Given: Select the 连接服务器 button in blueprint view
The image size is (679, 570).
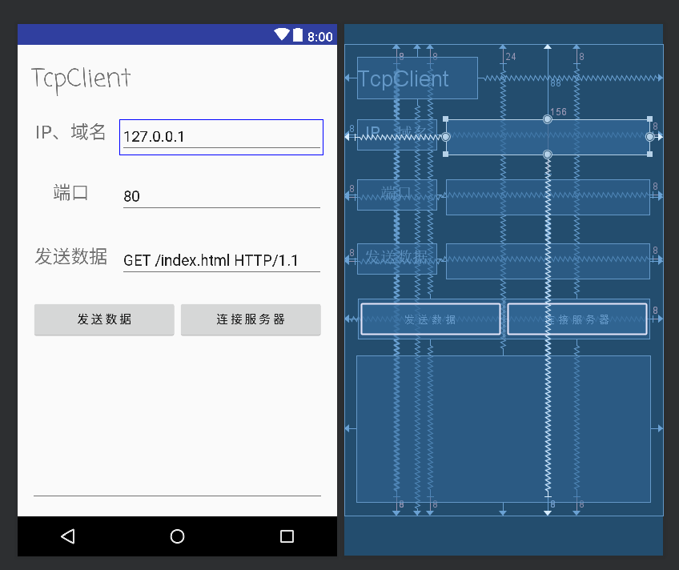Looking at the screenshot, I should 577,319.
